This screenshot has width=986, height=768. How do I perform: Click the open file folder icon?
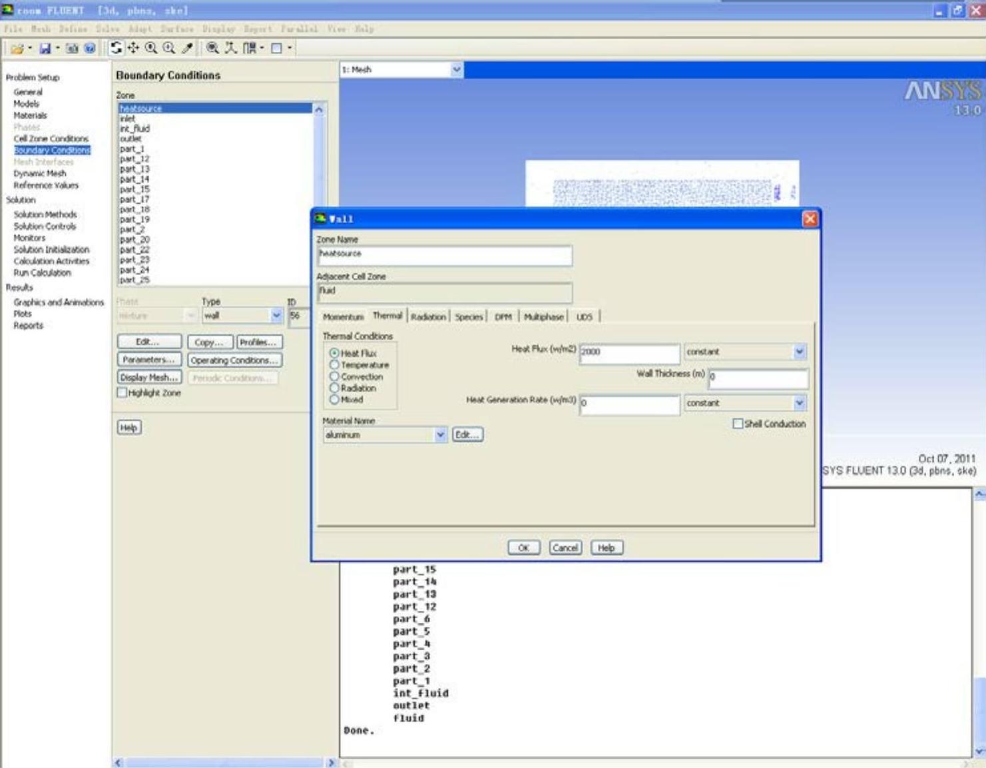tap(17, 48)
